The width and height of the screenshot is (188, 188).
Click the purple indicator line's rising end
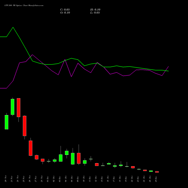click(168, 67)
